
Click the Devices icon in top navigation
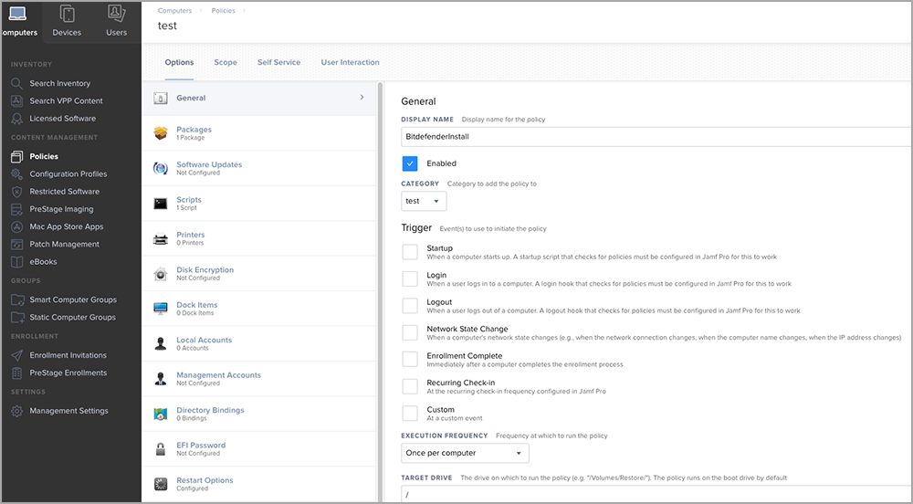point(67,15)
